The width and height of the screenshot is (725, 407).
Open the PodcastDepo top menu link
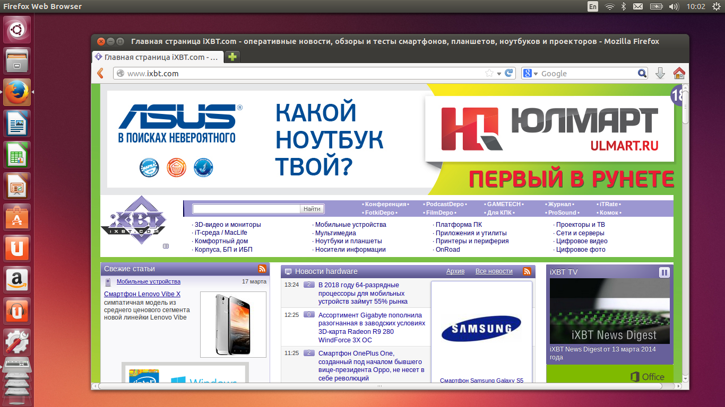point(445,204)
